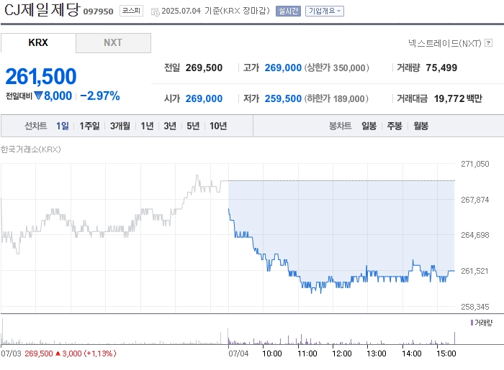
Task: Click the blue down-triangle price change icon
Action: click(38, 96)
